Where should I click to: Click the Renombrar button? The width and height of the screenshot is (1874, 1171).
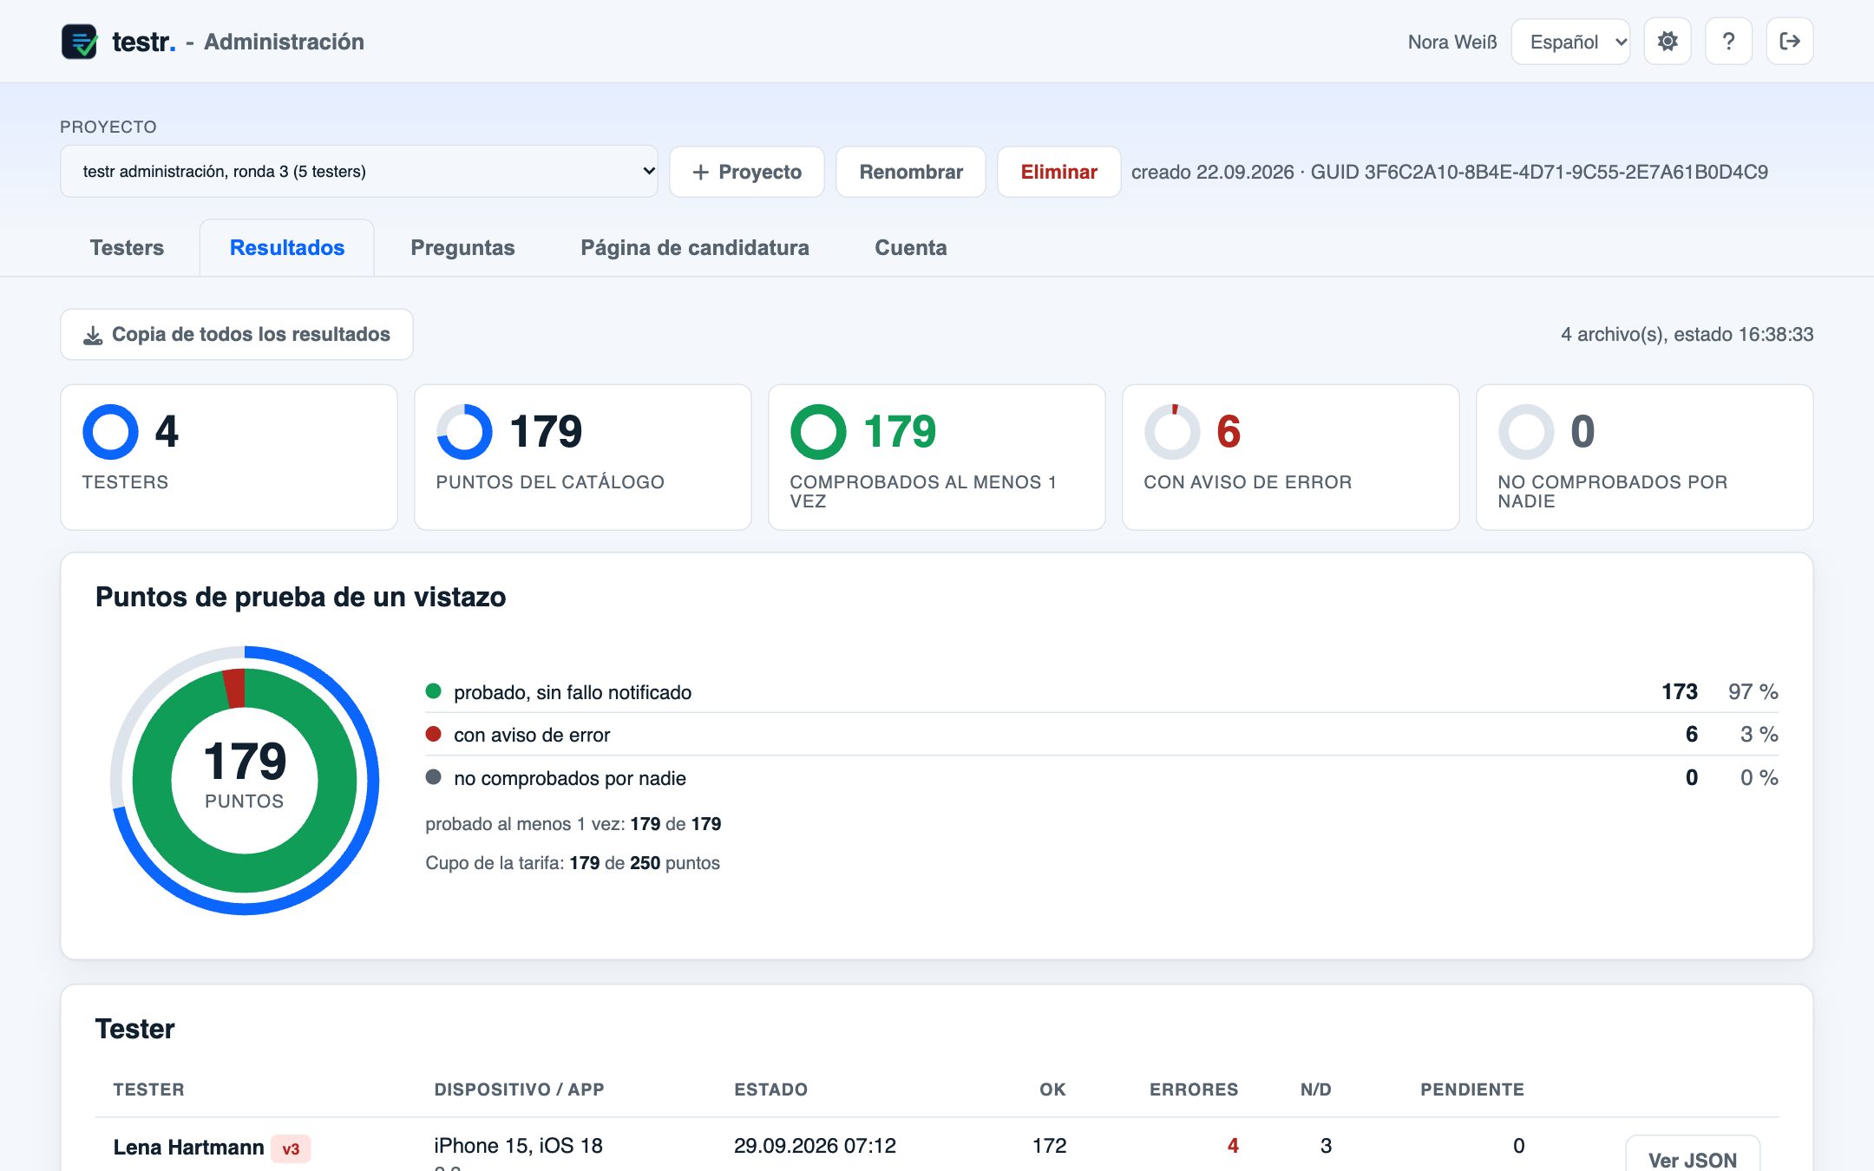[x=911, y=172]
